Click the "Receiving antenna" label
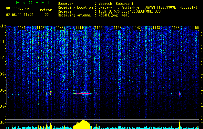 [x=74, y=15]
